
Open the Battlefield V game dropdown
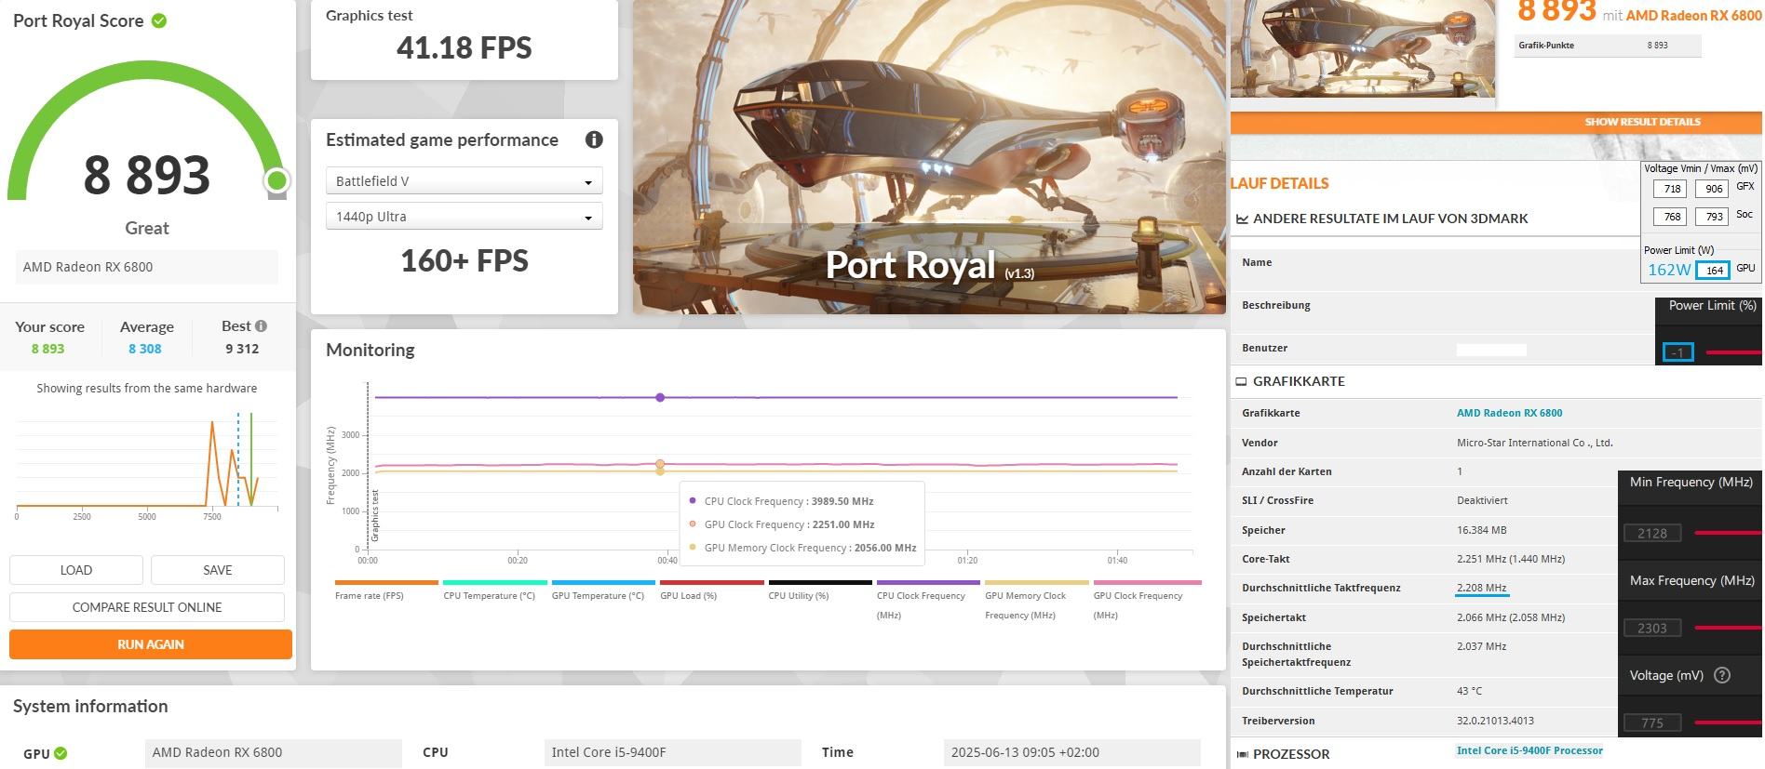[x=464, y=180]
